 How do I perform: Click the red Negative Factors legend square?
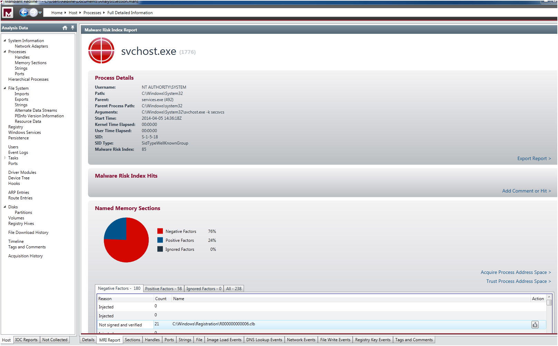pyautogui.click(x=160, y=231)
